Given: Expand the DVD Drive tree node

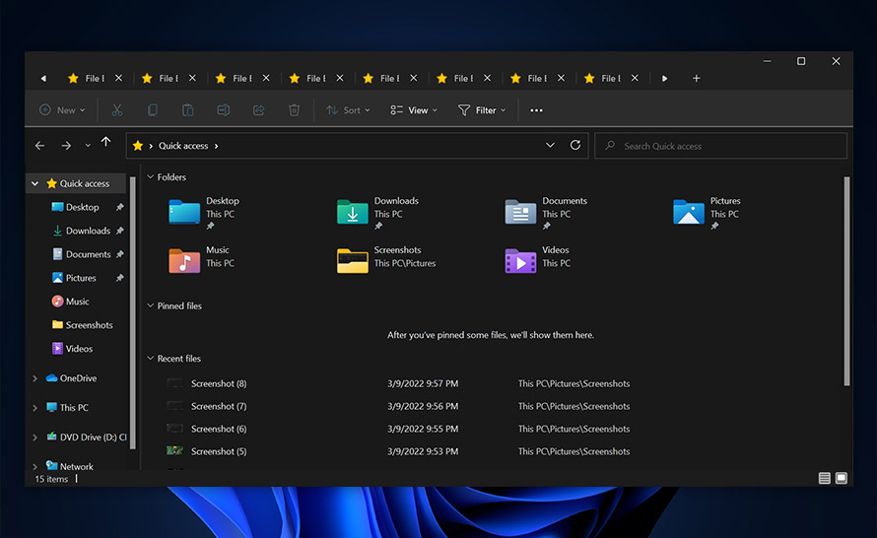Looking at the screenshot, I should [35, 437].
